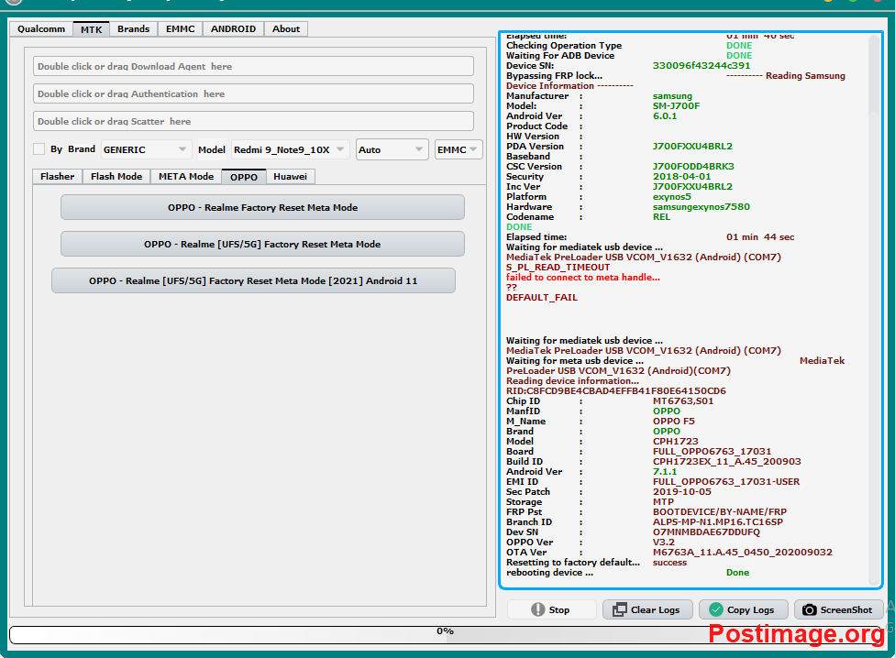Select the ANDROID tab
This screenshot has width=895, height=658.
233,29
